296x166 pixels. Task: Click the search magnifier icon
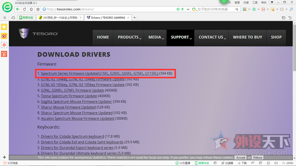237,9
